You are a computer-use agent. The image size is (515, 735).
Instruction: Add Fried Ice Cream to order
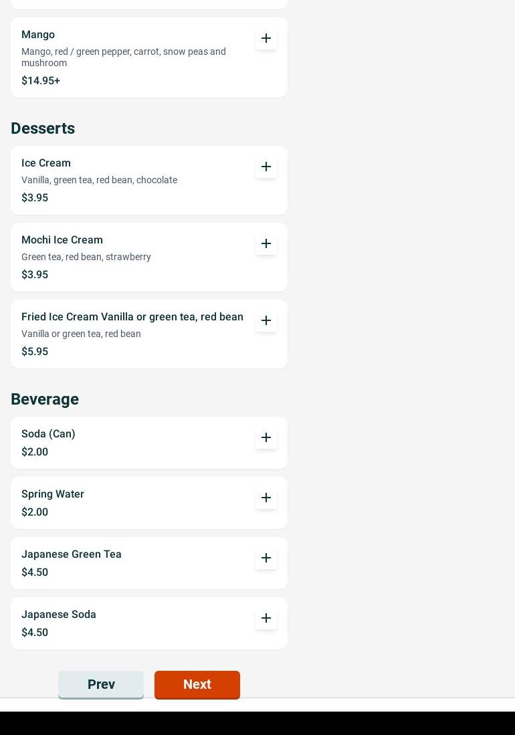pyautogui.click(x=266, y=321)
